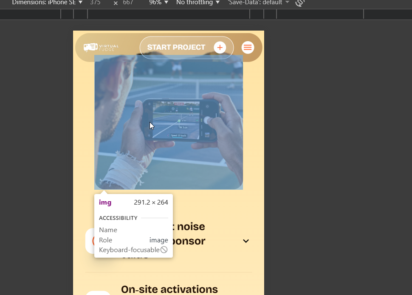Open the Dimensions iPhone SE device dropdown
This screenshot has width=412, height=295.
[x=47, y=3]
